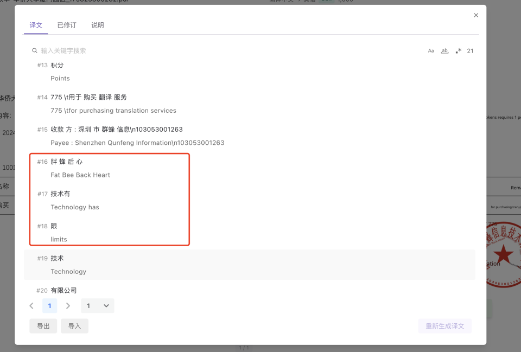Toggle whole-word match (ab) option

point(444,51)
